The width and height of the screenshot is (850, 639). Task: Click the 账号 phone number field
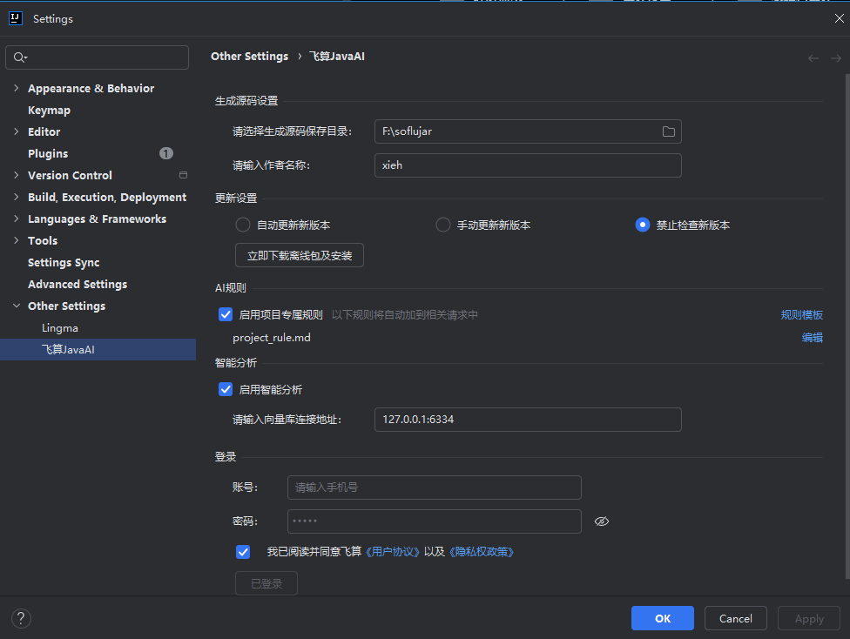click(x=435, y=488)
